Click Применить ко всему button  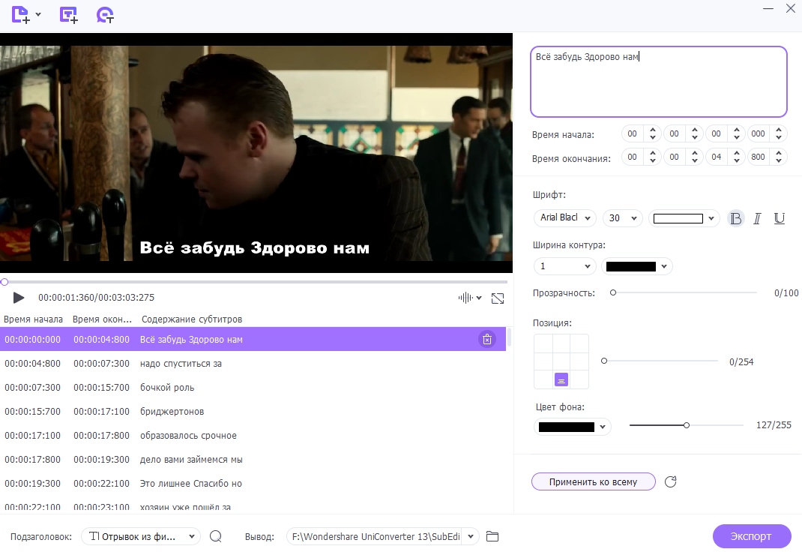pos(594,481)
